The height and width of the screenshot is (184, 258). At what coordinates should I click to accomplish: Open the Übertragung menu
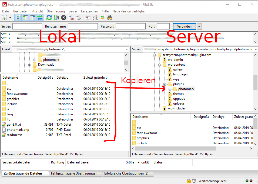[x=56, y=11]
